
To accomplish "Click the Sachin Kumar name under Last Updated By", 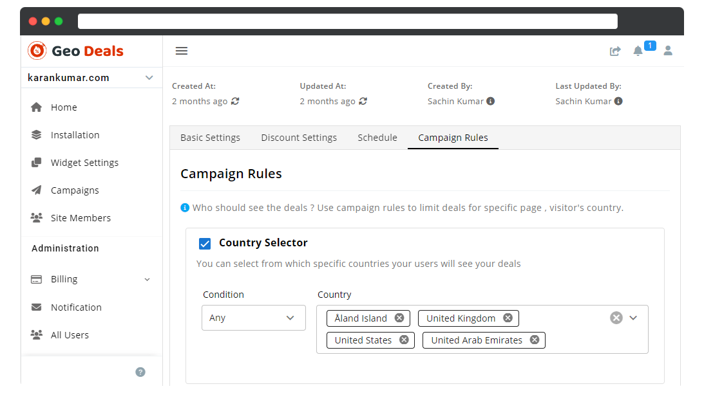I will click(x=584, y=101).
